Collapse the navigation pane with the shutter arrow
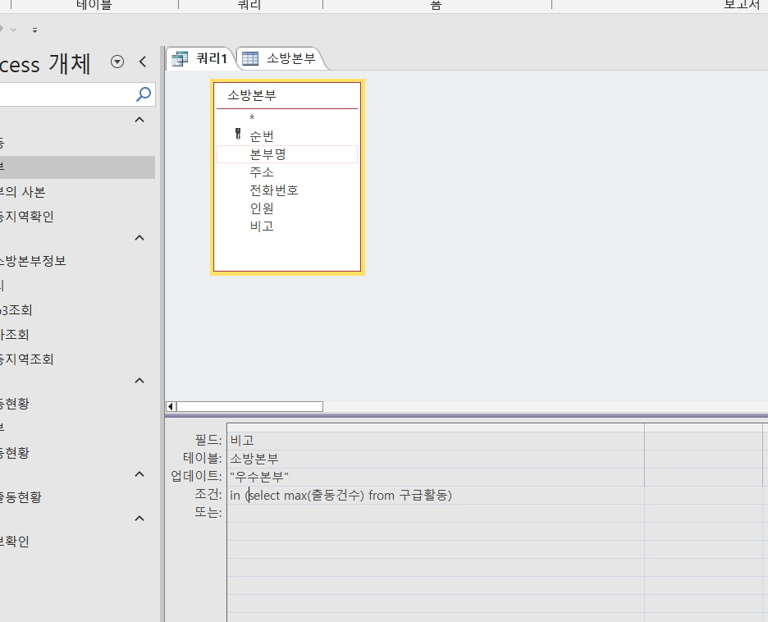The image size is (768, 622). click(x=143, y=62)
